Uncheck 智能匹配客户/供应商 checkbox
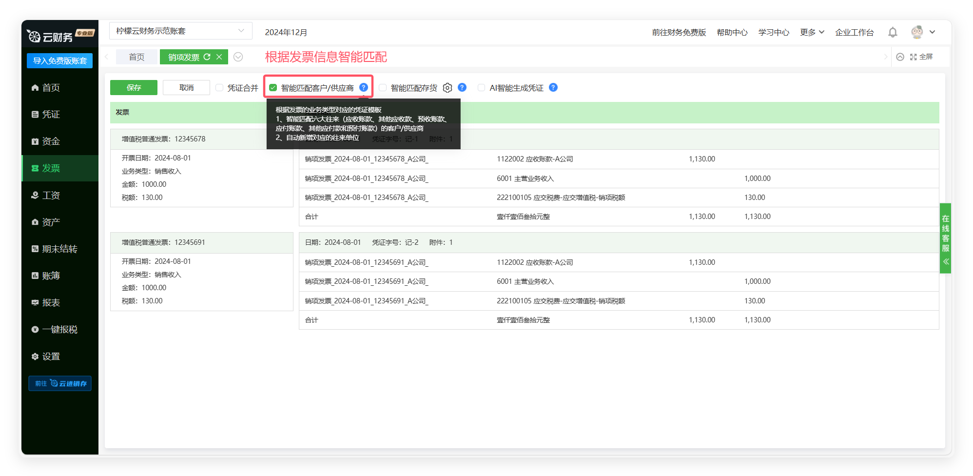 273,88
